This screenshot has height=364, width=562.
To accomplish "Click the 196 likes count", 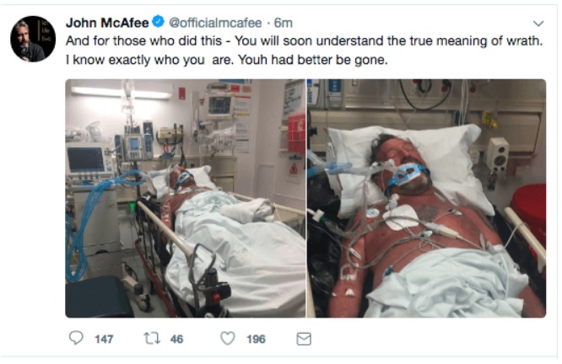I will point(256,339).
